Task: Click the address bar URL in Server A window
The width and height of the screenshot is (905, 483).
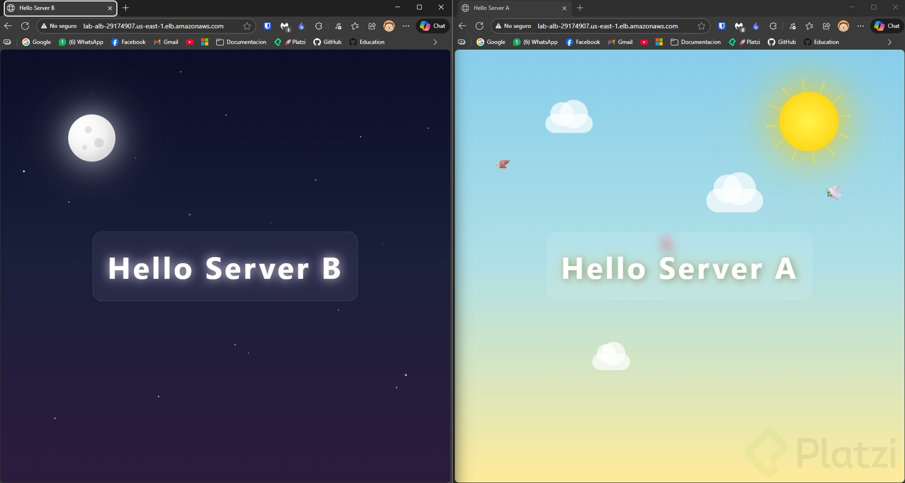Action: click(608, 26)
